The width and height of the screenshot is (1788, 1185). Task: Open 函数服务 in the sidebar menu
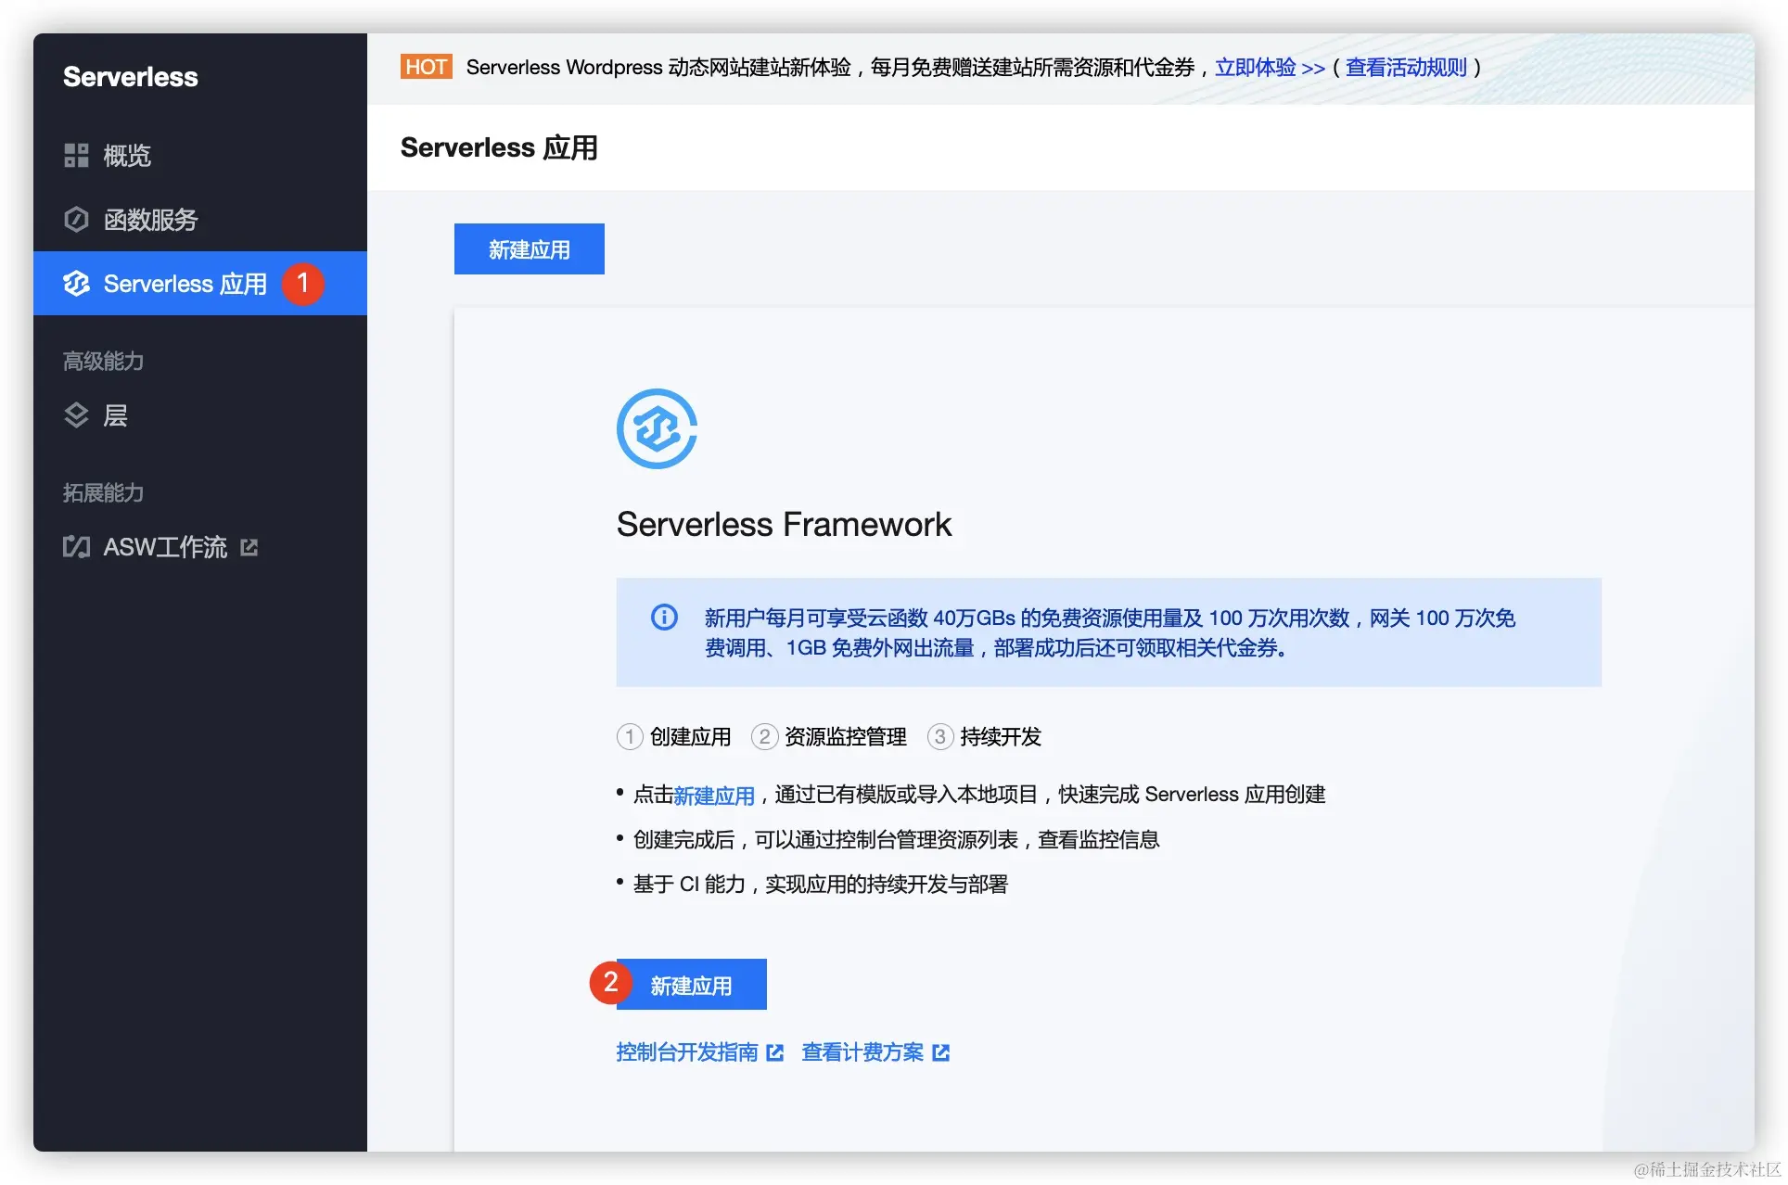coord(150,220)
